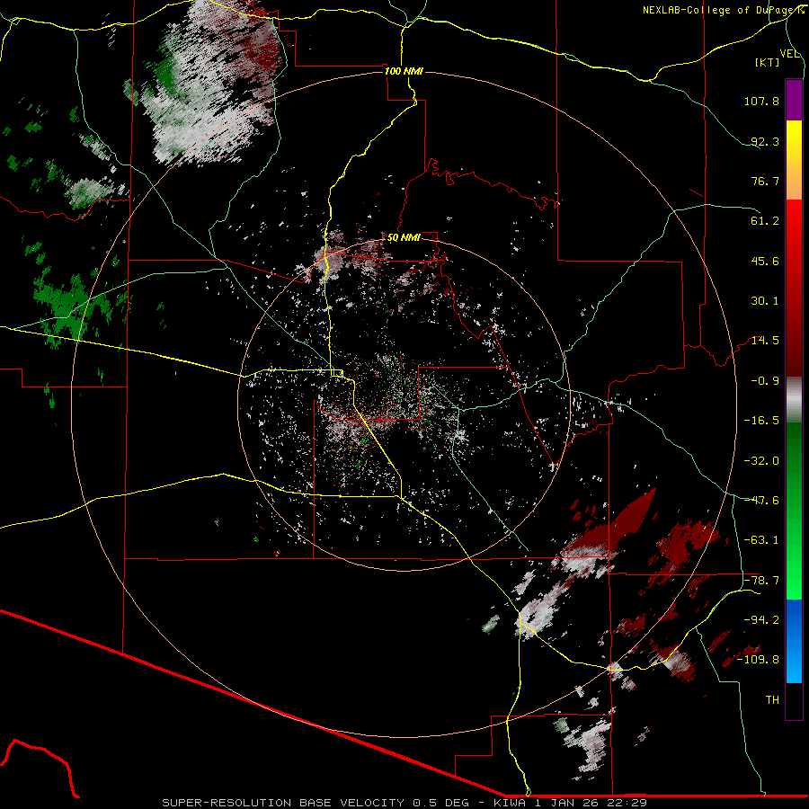This screenshot has width=809, height=809.
Task: Select the 92.3 velocity scale value
Action: tap(765, 141)
